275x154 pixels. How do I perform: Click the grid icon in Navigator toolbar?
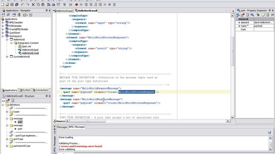[31, 15]
